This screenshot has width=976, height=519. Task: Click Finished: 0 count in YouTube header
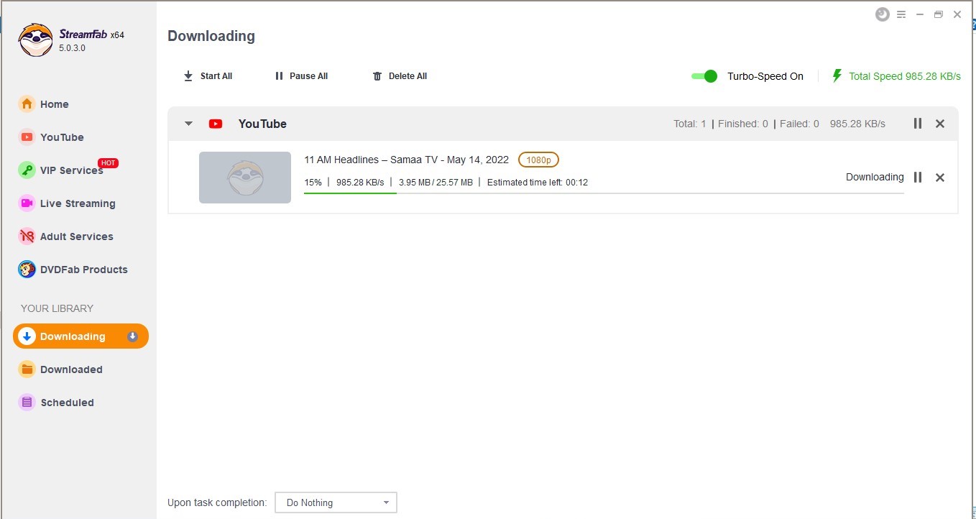pos(743,124)
